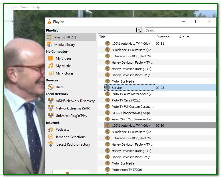Select Авто 24 (576p) [Geo-blocked] entry
The height and width of the screenshot is (178, 221).
[157, 119]
